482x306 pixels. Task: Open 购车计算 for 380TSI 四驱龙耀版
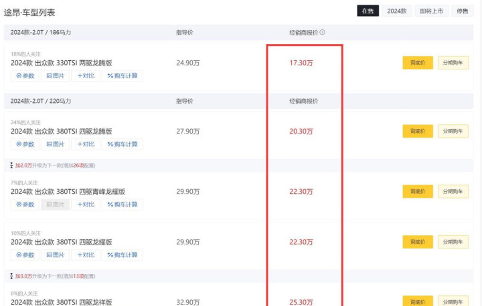(x=122, y=255)
